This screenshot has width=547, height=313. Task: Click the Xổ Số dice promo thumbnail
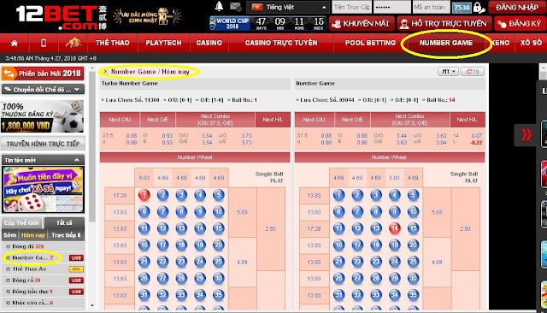click(x=43, y=189)
